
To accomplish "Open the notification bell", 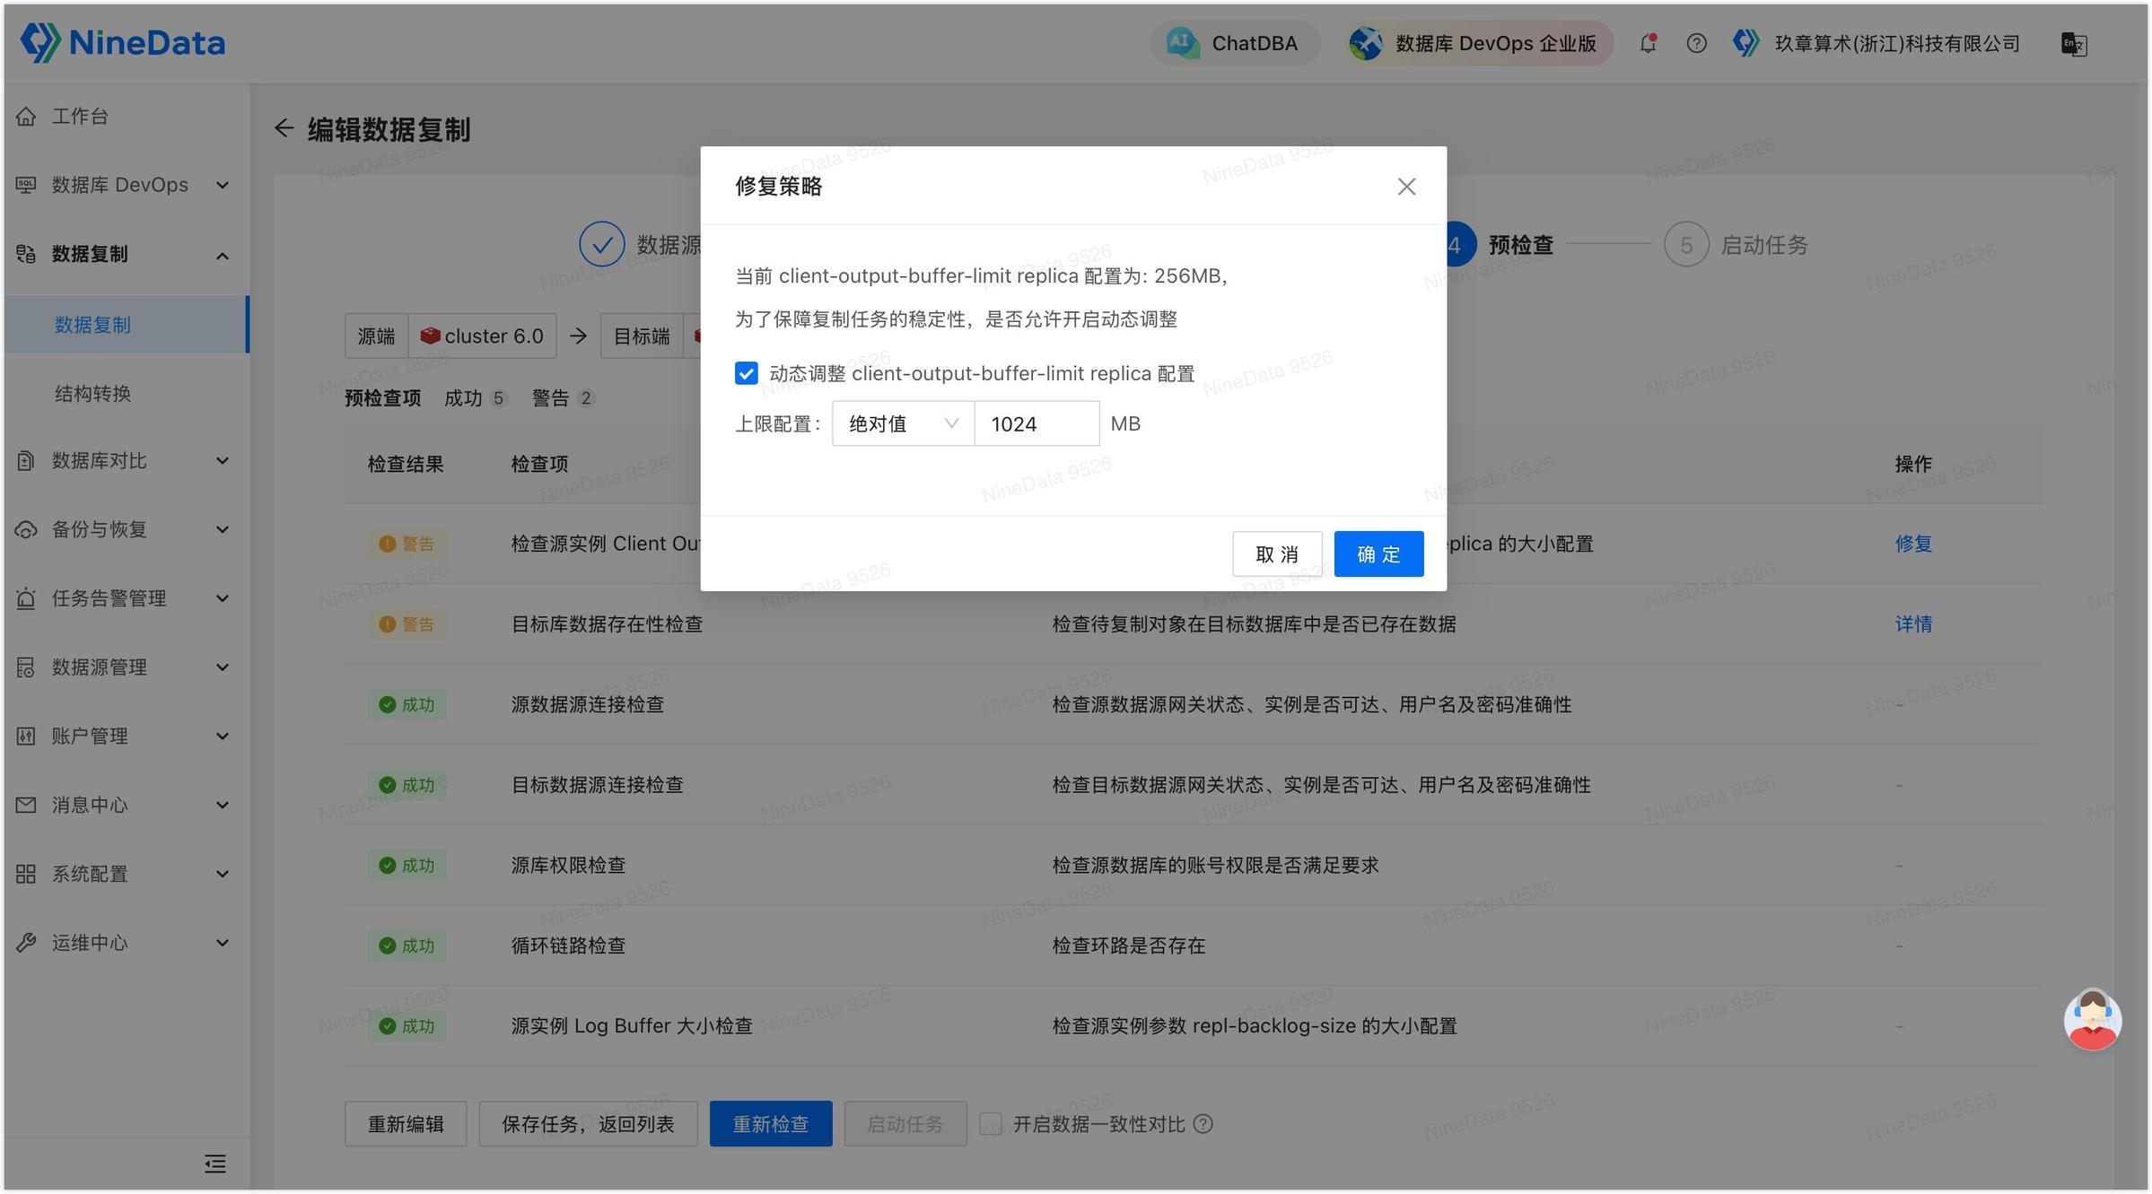I will (x=1648, y=43).
